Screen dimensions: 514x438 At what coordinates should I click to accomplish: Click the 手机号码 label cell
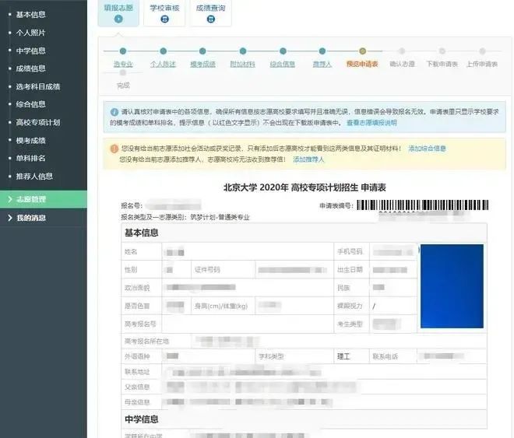click(351, 251)
